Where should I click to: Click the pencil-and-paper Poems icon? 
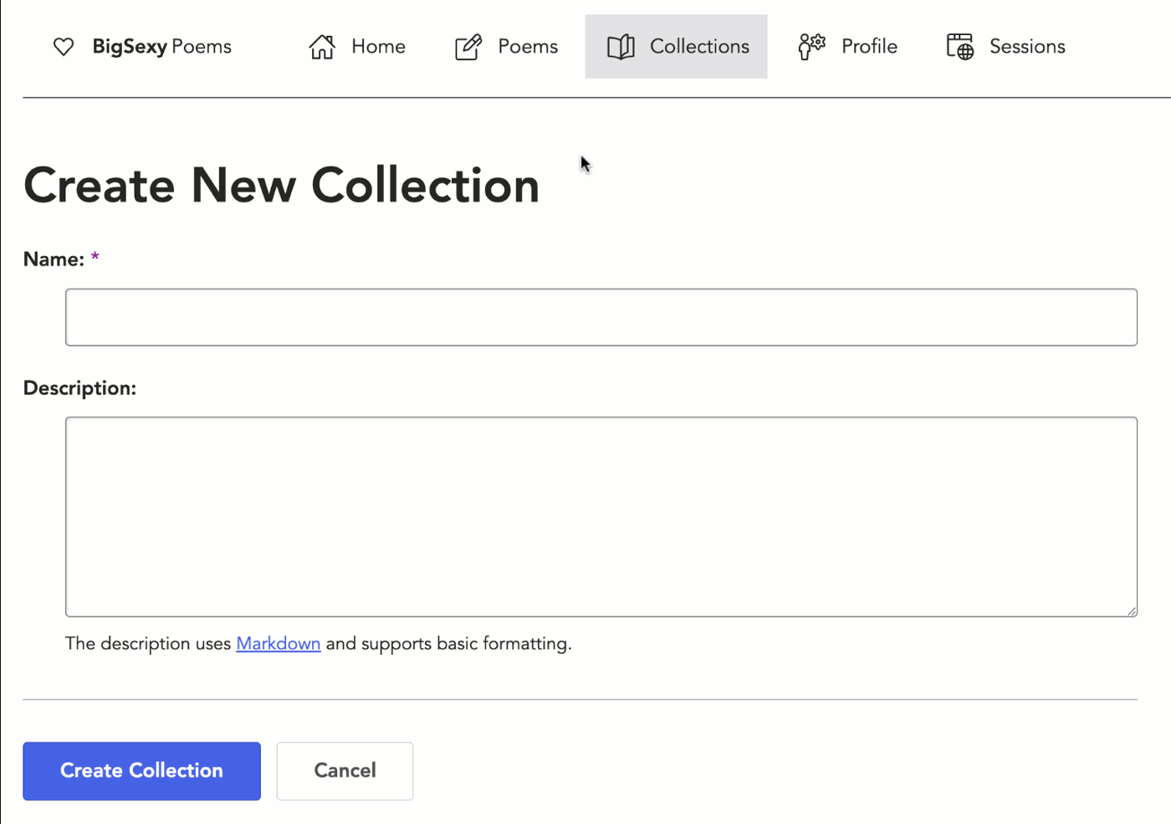point(468,47)
